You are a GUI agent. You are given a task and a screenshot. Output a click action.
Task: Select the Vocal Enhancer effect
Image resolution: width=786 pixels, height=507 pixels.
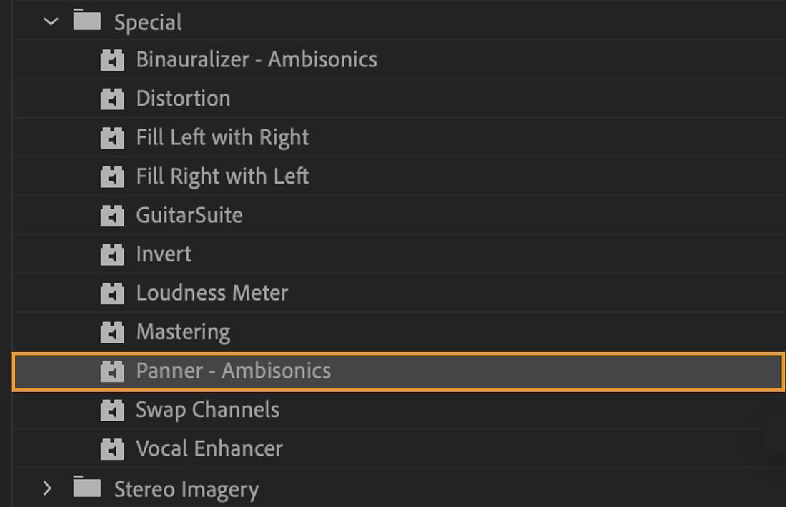(207, 448)
